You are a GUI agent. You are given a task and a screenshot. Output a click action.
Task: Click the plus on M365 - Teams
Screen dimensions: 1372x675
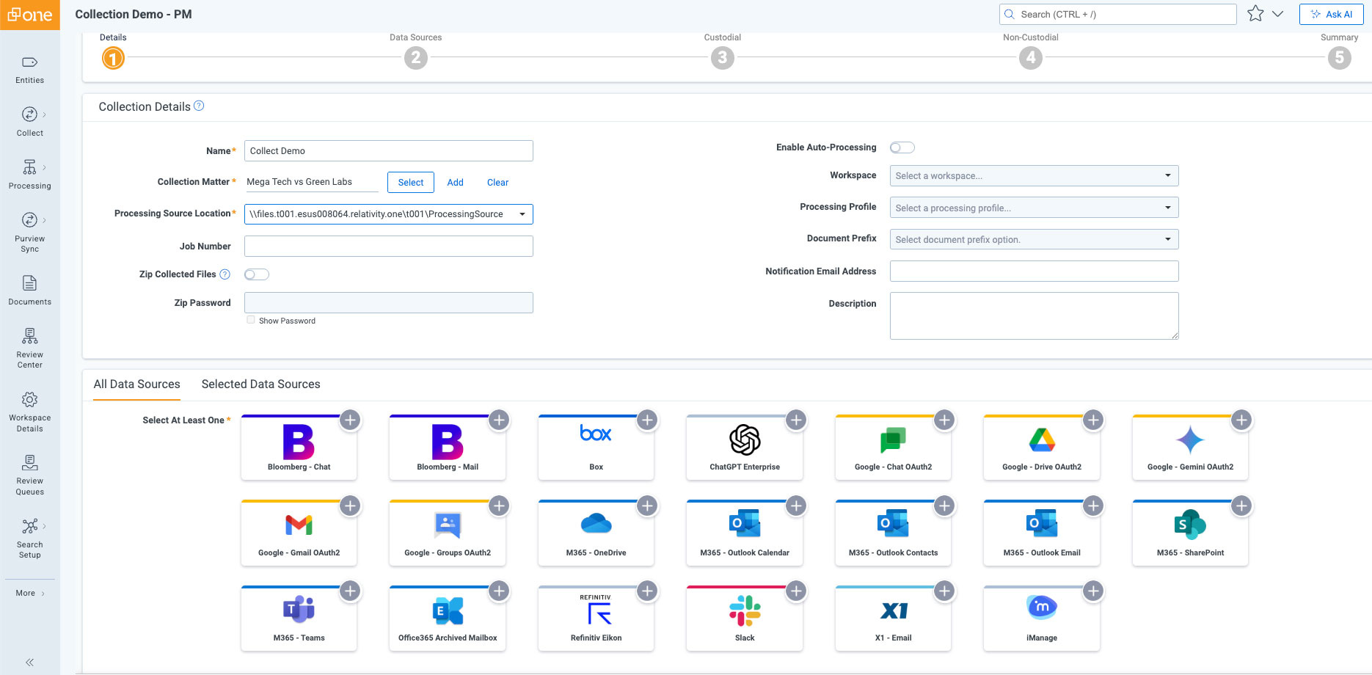351,591
